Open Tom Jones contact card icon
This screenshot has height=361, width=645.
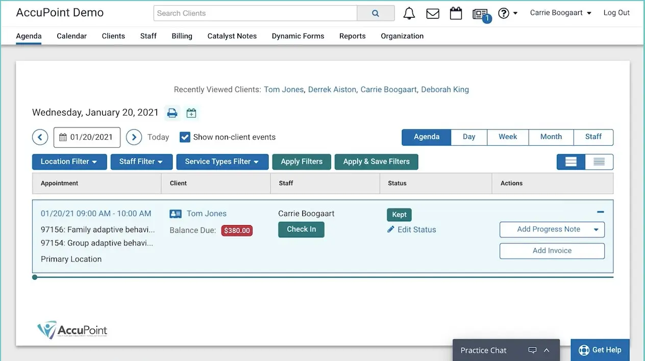[176, 213]
